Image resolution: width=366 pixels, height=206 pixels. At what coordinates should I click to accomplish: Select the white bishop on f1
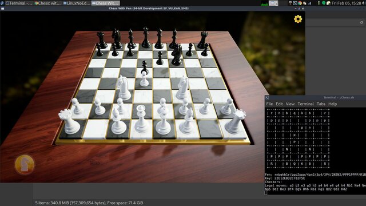click(x=187, y=121)
